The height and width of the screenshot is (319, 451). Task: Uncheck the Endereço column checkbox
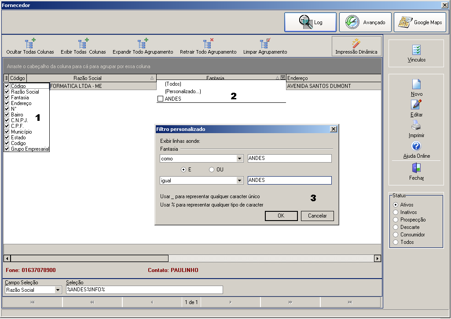pyautogui.click(x=7, y=103)
